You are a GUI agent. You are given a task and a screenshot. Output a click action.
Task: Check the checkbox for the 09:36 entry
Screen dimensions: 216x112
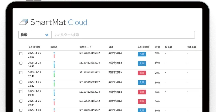[x=21, y=92]
